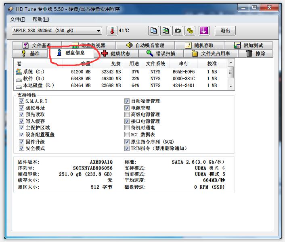Screen dimensions: 285x242
Task: Enable the 高级电源管理 checkbox
Action: [127, 115]
